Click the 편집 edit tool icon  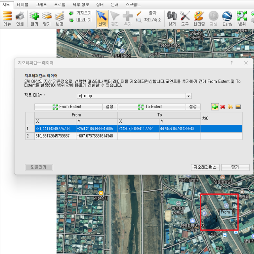(x=115, y=19)
